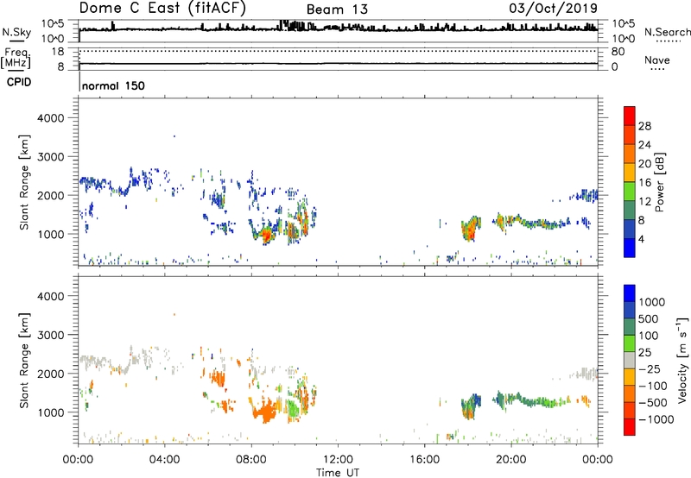
Task: Click the "500" tick on Velocity colorbar
Action: click(649, 319)
